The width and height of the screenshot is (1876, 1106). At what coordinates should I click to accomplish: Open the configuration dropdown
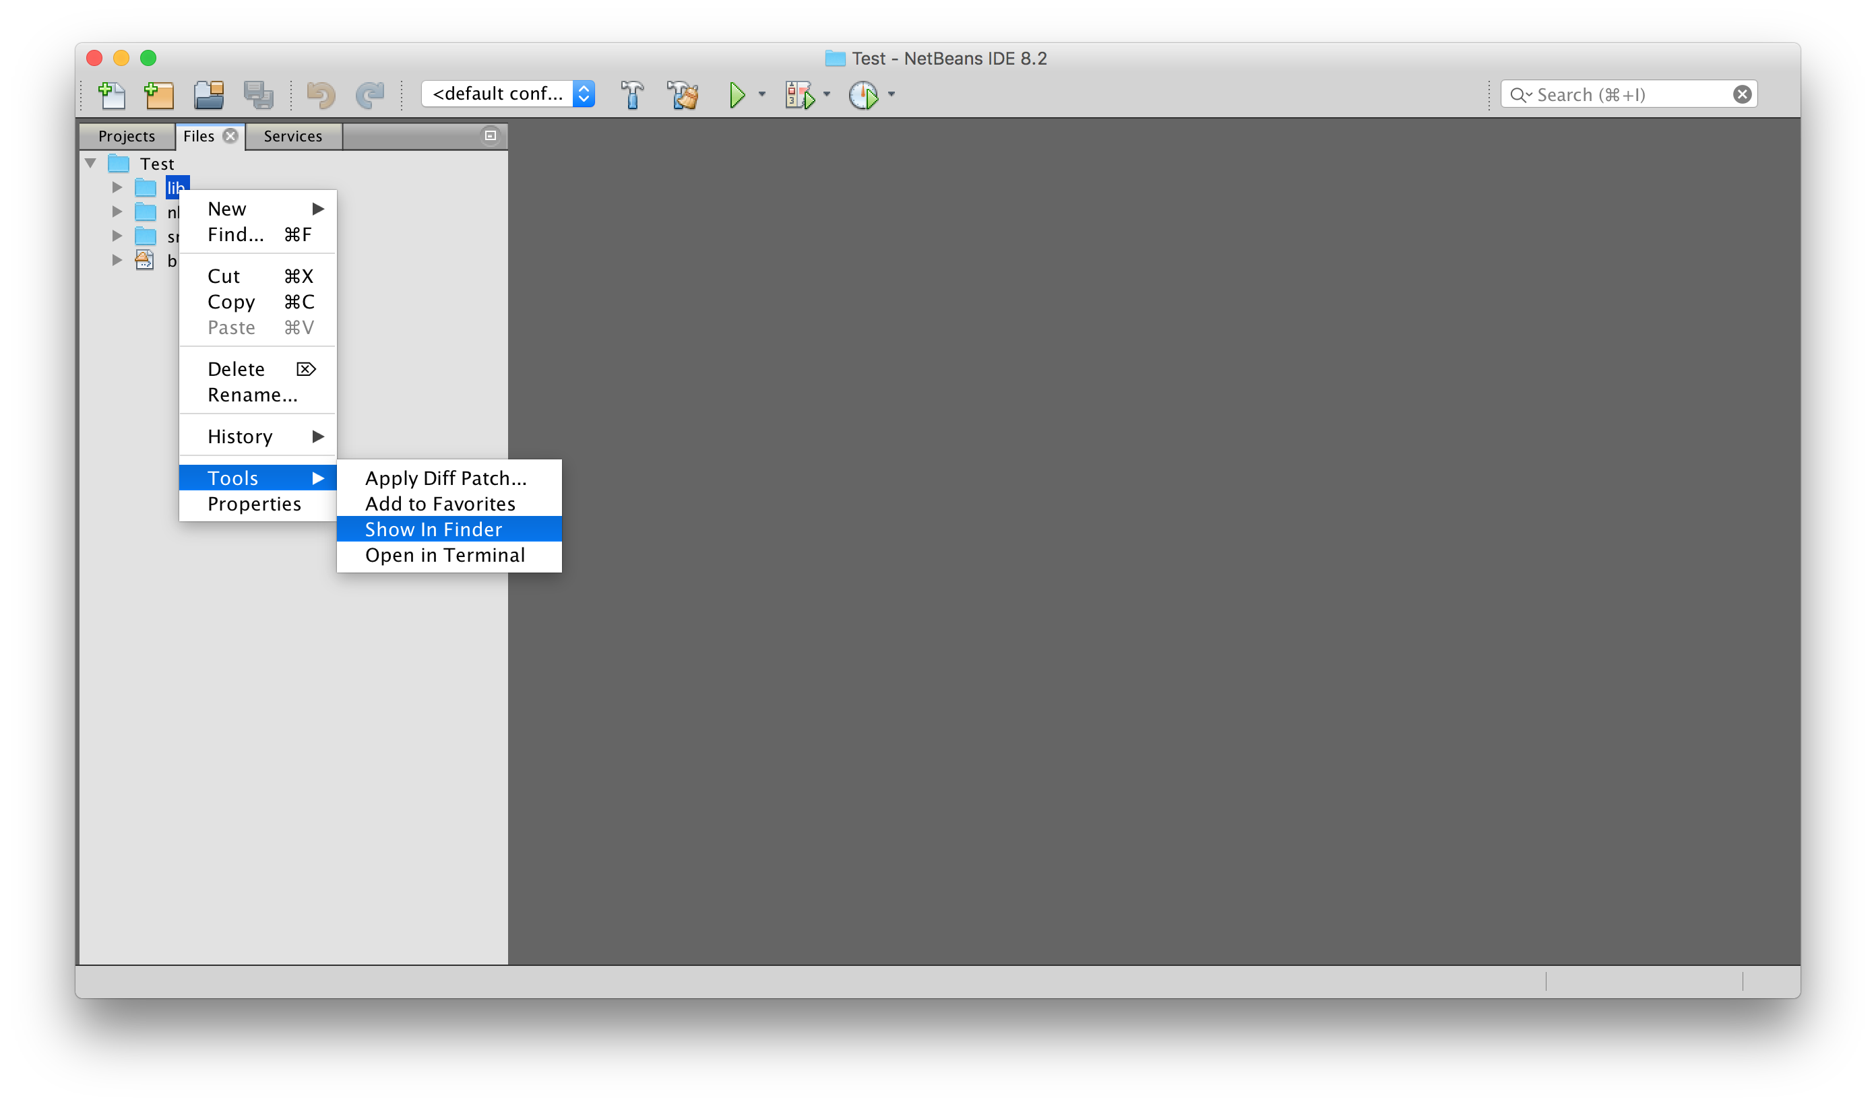[x=508, y=94]
